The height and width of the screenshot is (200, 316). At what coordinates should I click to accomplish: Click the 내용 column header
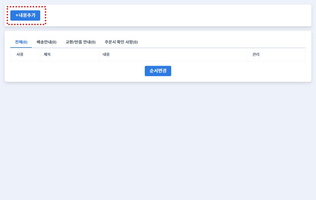[173, 54]
